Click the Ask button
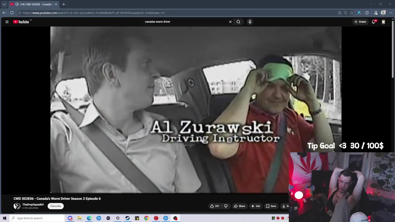Image resolution: width=395 pixels, height=222 pixels. pyautogui.click(x=256, y=206)
